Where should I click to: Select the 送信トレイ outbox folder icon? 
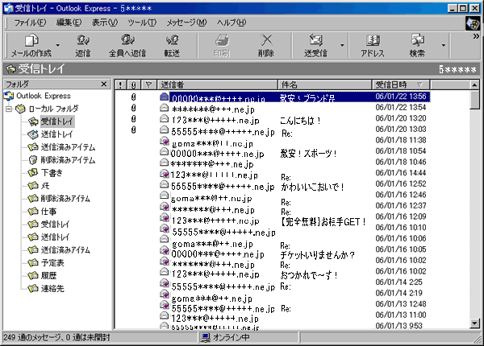pos(33,134)
